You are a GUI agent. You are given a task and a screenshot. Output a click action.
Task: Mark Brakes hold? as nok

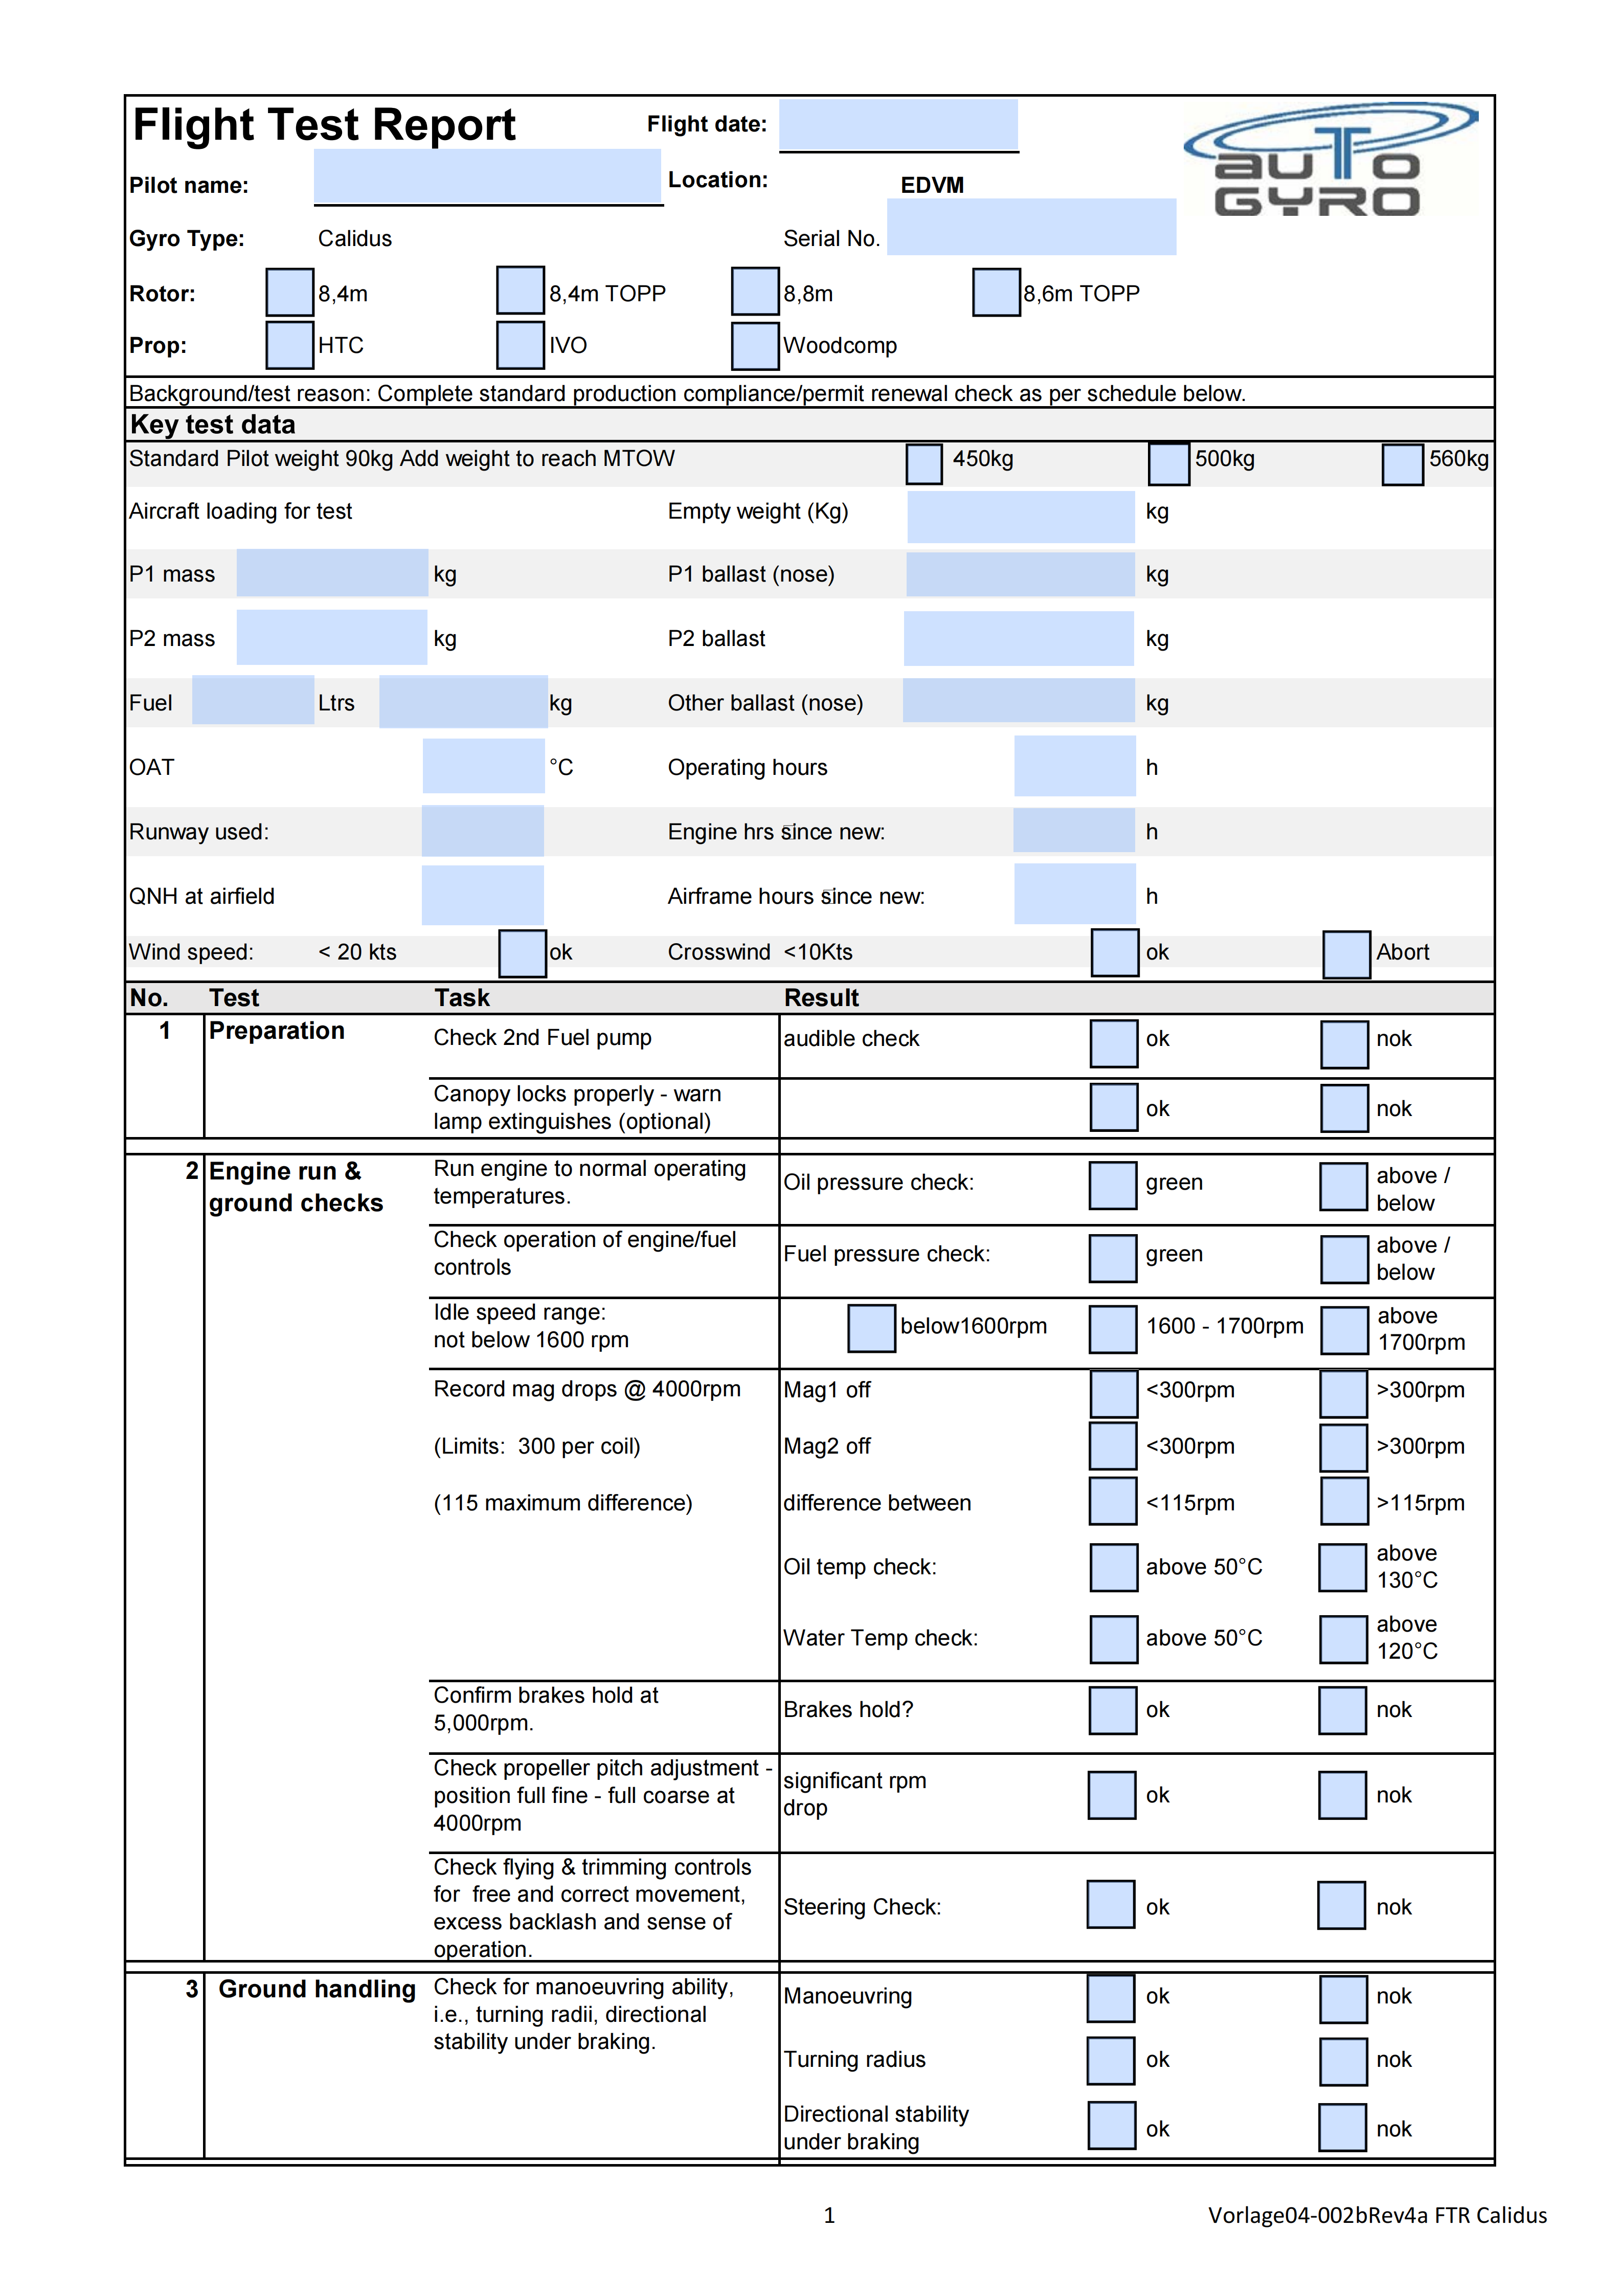pos(1343,1710)
